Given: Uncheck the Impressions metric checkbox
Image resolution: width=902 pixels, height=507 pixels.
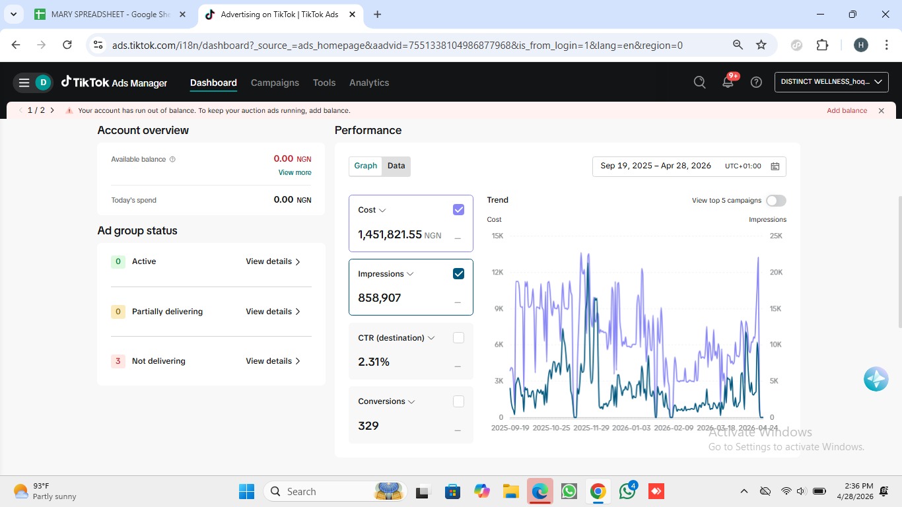Looking at the screenshot, I should [458, 274].
